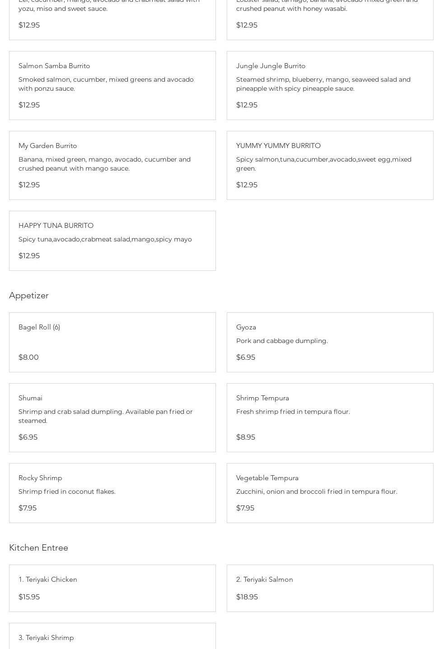This screenshot has height=649, width=439.
Task: Click the $18.95 Teriyaki Salmon price
Action: coord(247,597)
